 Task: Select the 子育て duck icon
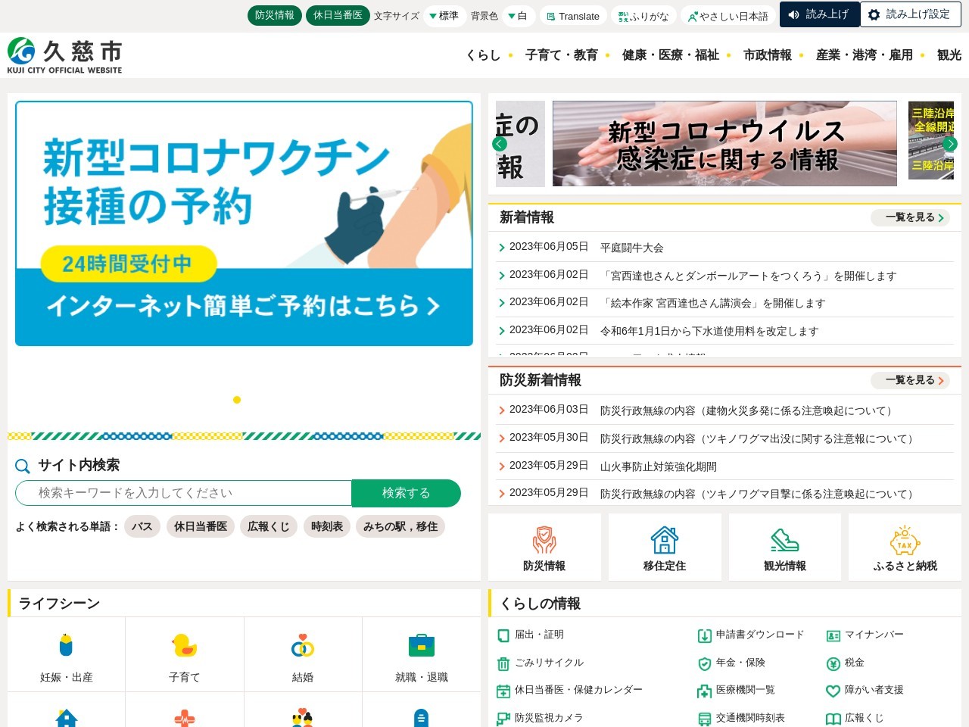185,655
